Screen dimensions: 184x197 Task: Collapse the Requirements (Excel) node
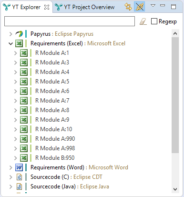click(10, 43)
